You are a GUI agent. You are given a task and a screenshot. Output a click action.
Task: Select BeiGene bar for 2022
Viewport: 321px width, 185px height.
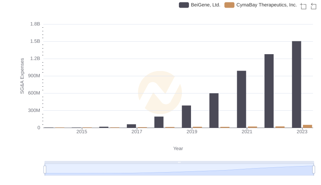tap(269, 91)
